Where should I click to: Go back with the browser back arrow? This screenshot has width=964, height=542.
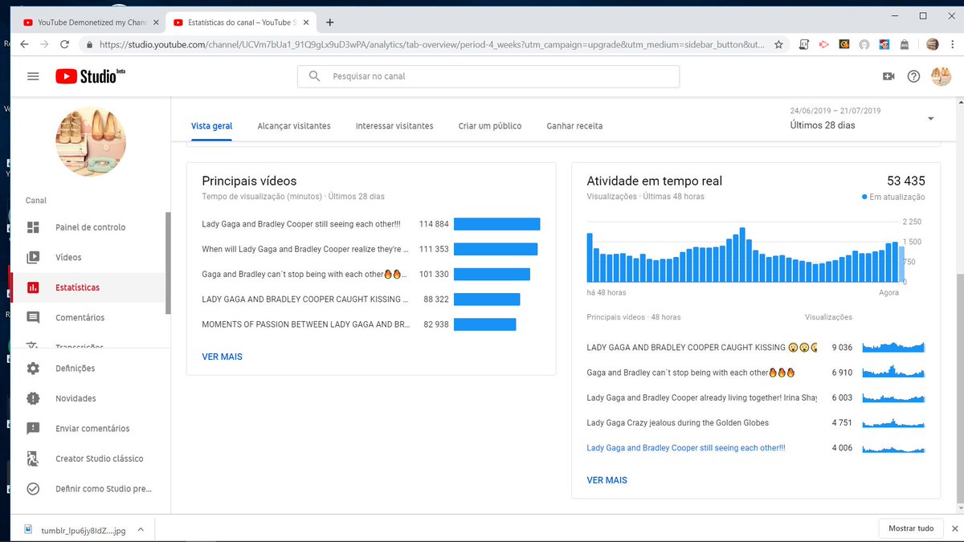23,45
